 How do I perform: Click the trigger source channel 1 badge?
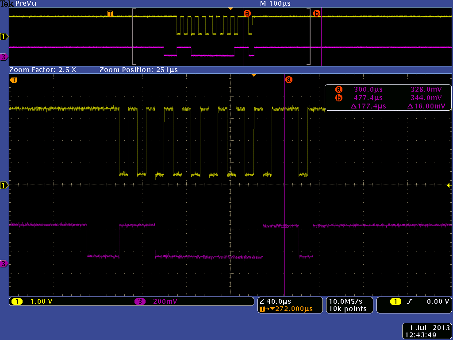tap(395, 301)
